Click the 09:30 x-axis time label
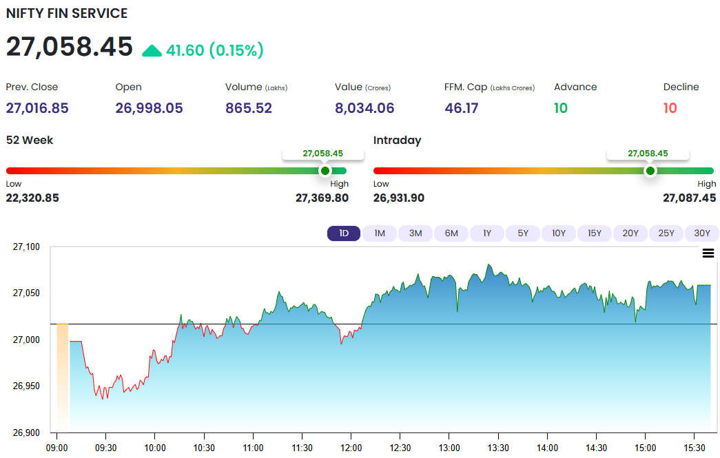720x458 pixels. 106,448
